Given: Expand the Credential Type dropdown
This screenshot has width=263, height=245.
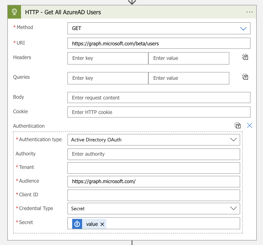Looking at the screenshot, I should pos(233,208).
